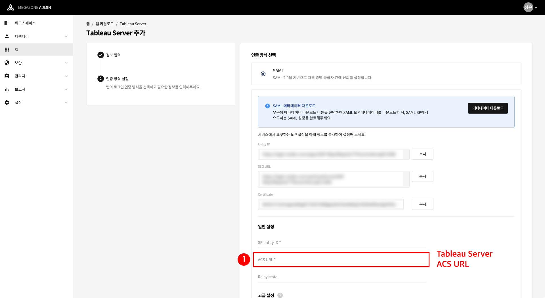Click the Entity ID value field

[x=334, y=154]
